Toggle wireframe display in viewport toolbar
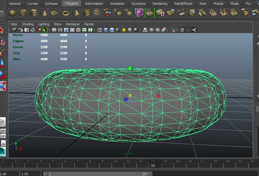 click(100, 30)
